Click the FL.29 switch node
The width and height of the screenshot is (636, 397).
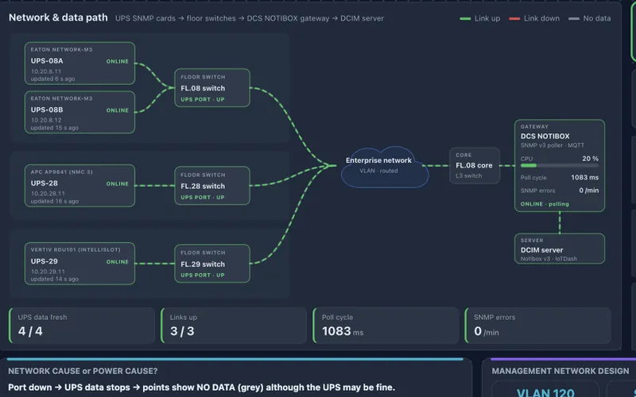212,264
